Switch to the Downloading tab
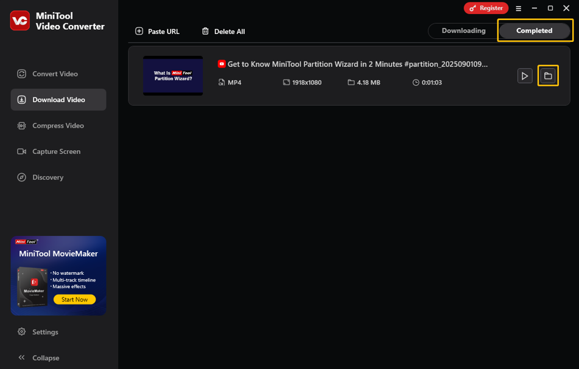The height and width of the screenshot is (369, 579). (463, 30)
